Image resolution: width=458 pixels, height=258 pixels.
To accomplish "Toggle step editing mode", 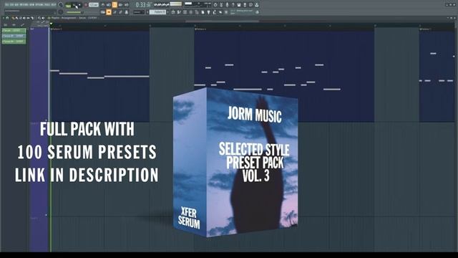I will 114,12.
